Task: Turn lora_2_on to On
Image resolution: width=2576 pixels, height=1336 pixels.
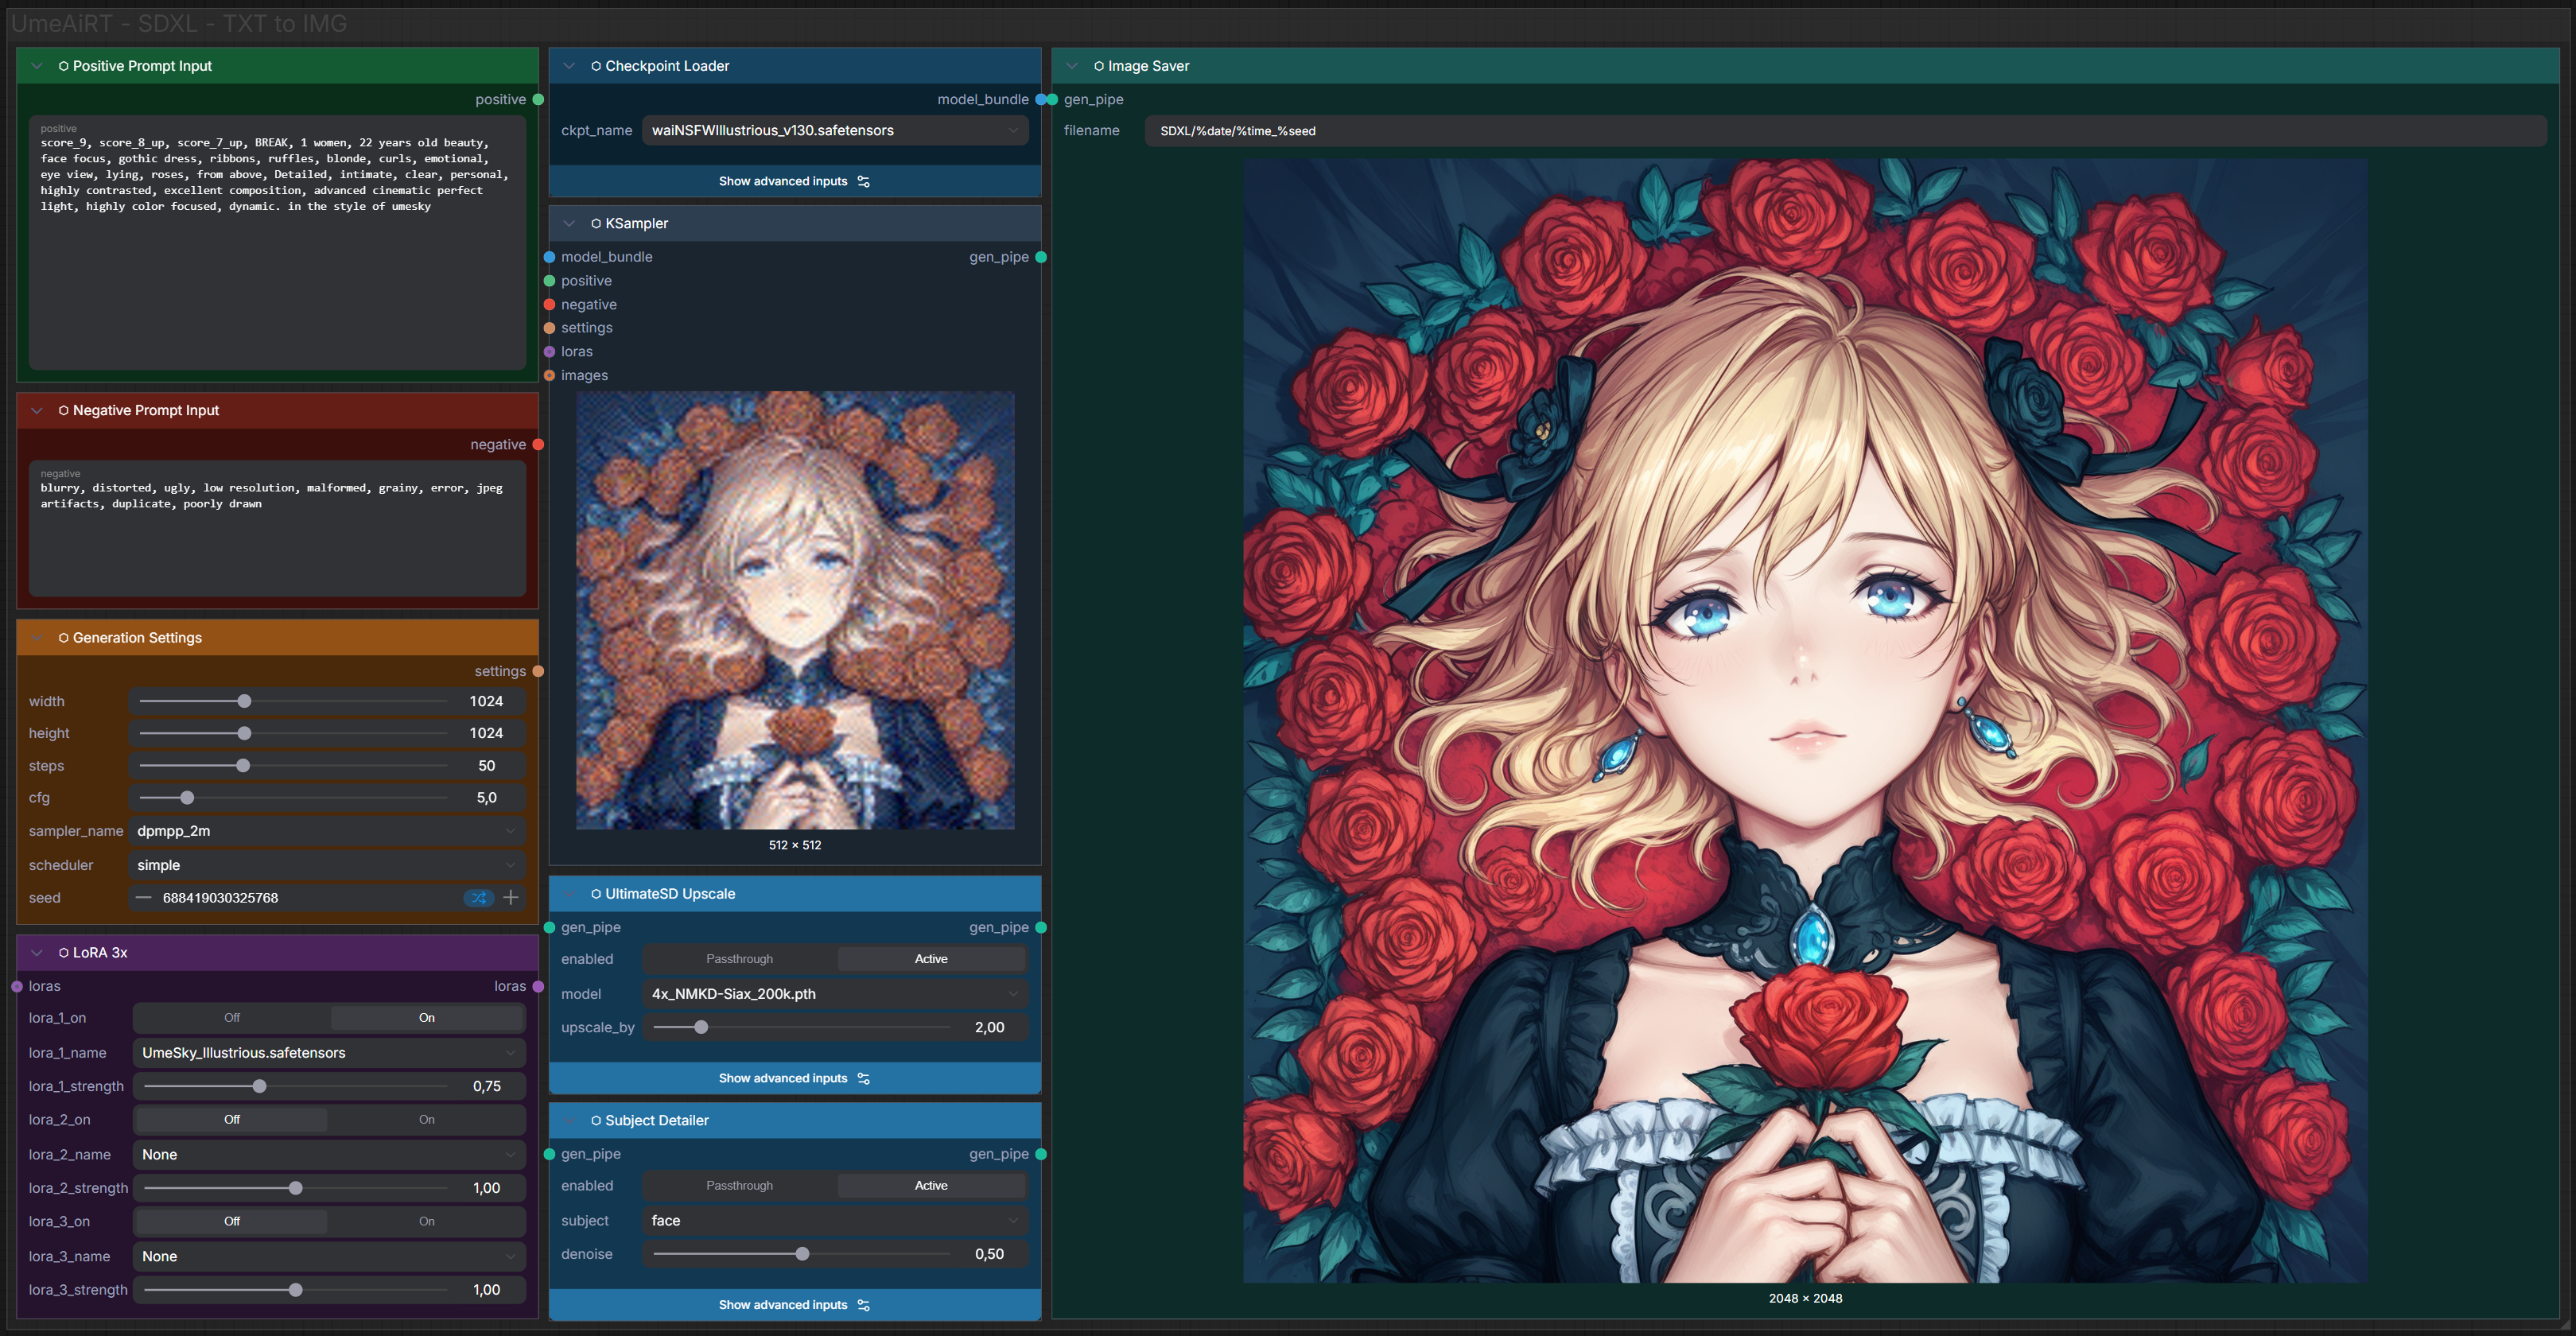Action: (x=426, y=1119)
